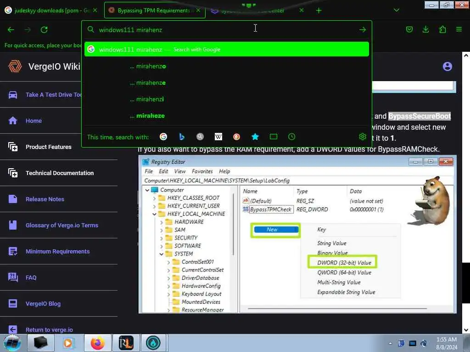Screen dimensions: 470x352
Task: Click the browser back arrow
Action: [11, 30]
